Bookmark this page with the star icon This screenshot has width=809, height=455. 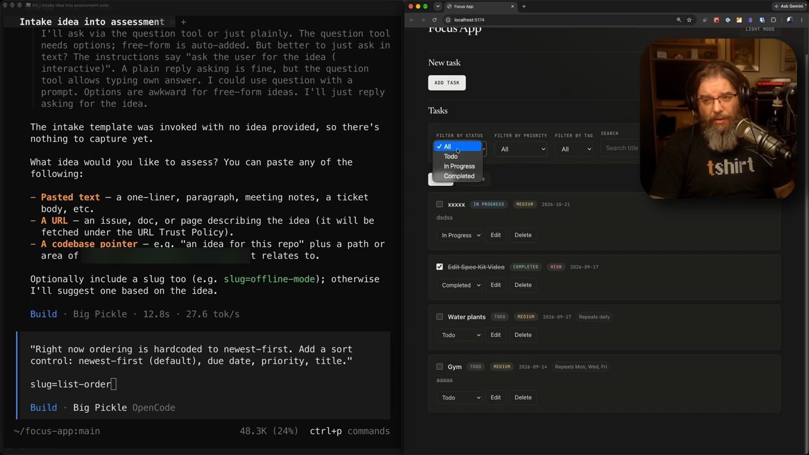[689, 20]
